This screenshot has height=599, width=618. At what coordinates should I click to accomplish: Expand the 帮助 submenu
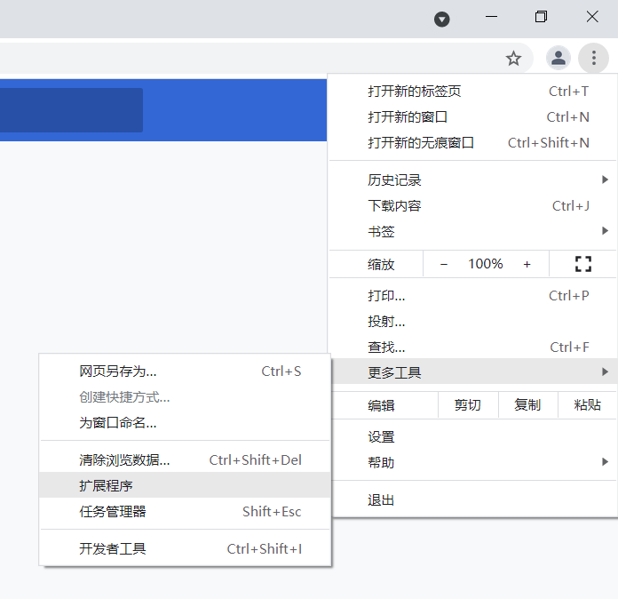472,463
